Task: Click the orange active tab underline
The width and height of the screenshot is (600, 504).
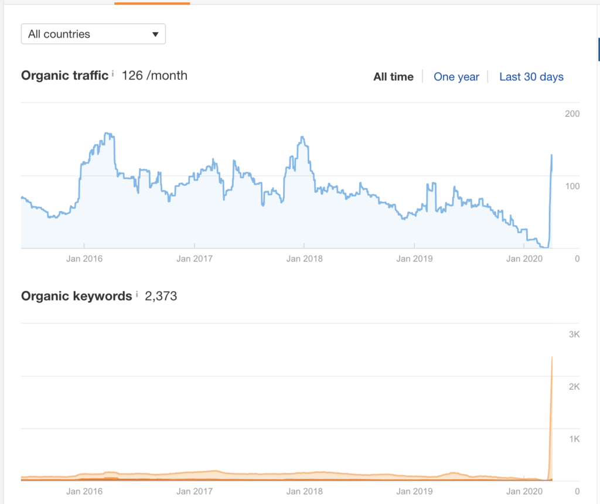Action: click(x=152, y=3)
